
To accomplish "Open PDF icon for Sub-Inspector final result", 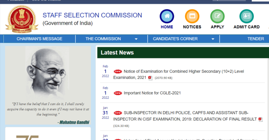I will (261, 119).
